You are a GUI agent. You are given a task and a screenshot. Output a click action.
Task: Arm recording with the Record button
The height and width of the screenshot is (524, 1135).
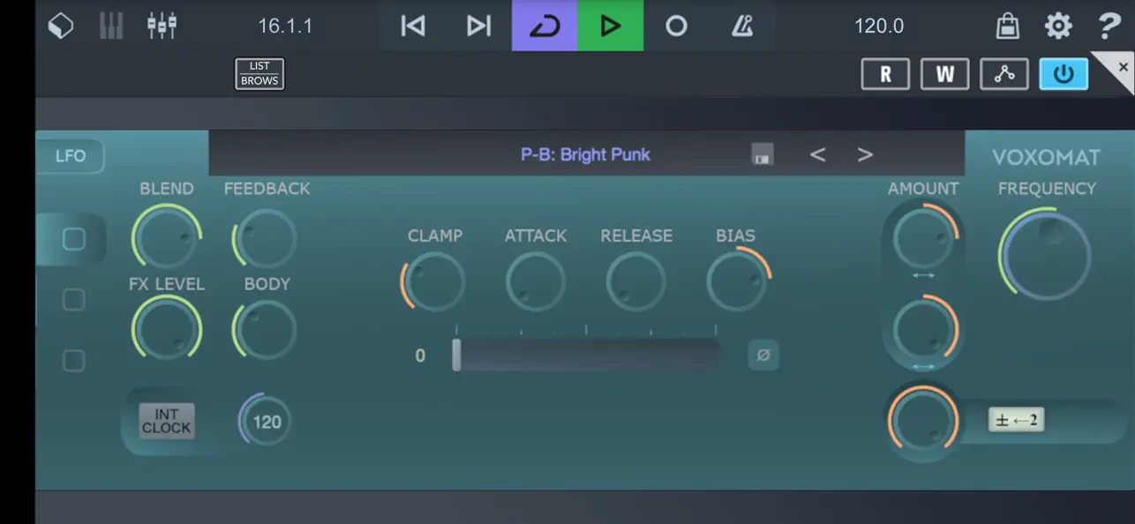(x=676, y=26)
